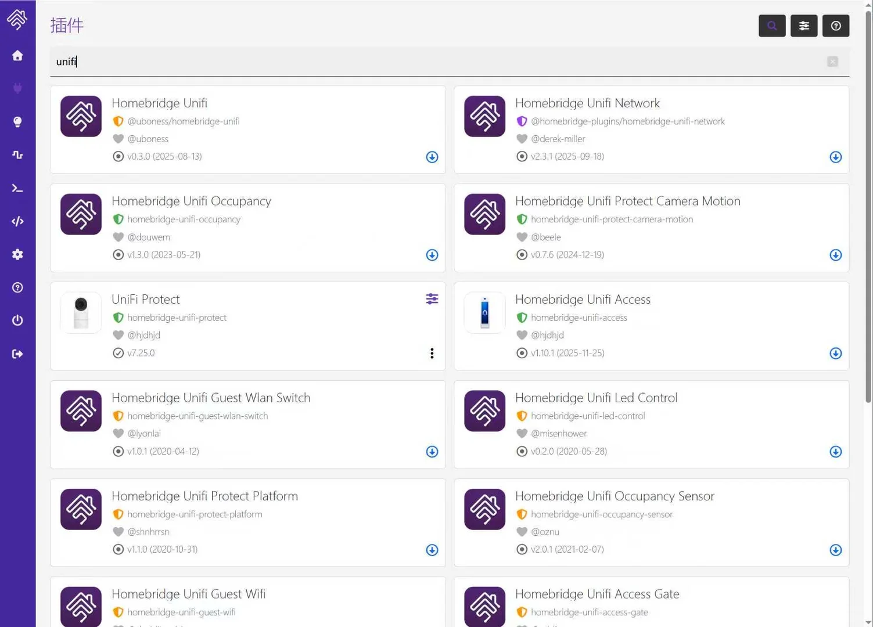Screen dimensions: 873x627
Task: Install Homebridge Unifi Network plugin
Action: pos(836,157)
